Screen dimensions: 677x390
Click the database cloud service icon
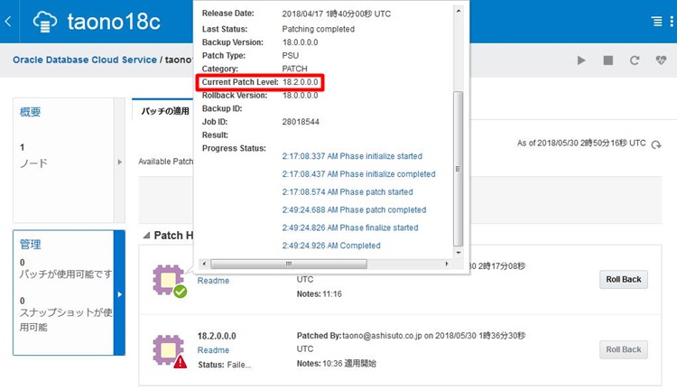tap(45, 20)
